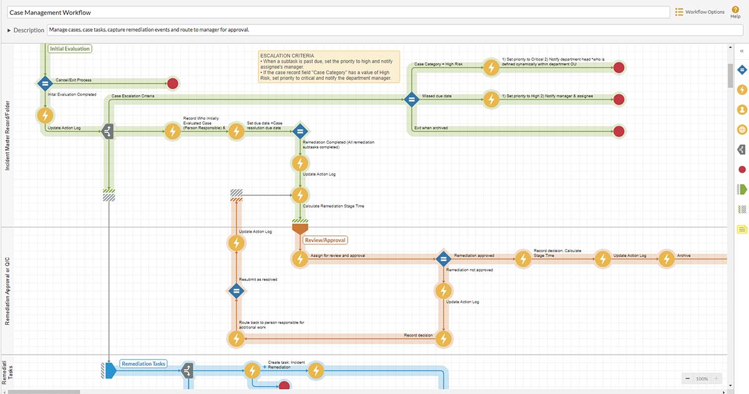Click the horizontal scrollbar thumb
The image size is (749, 394).
click(x=43, y=392)
